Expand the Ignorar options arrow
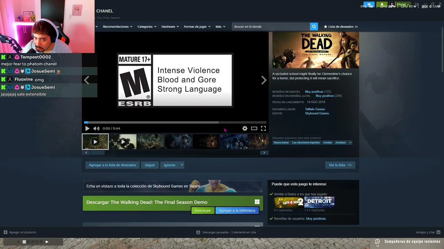444x249 pixels. [x=182, y=165]
